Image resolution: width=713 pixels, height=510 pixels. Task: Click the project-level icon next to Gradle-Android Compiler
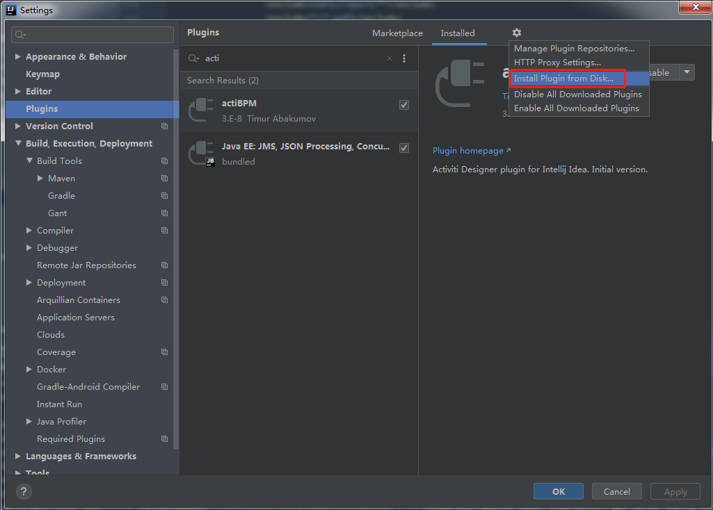pos(165,387)
